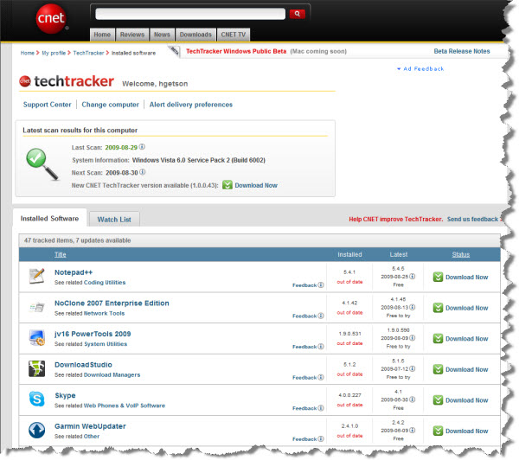Sort the list by Title column header
Screen dimensions: 519x460
tap(61, 254)
